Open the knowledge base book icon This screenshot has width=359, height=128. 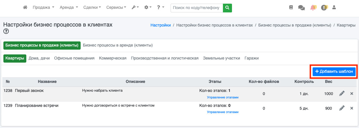click(291, 8)
